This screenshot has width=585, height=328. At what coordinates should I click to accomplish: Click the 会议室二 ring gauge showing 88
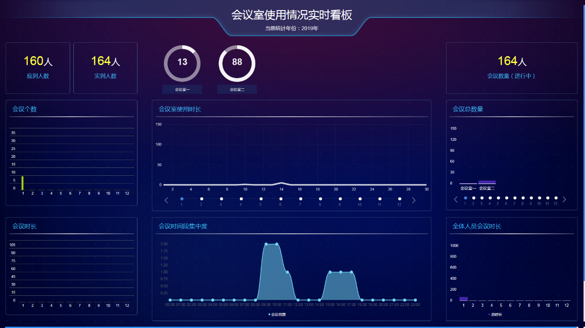pos(237,63)
